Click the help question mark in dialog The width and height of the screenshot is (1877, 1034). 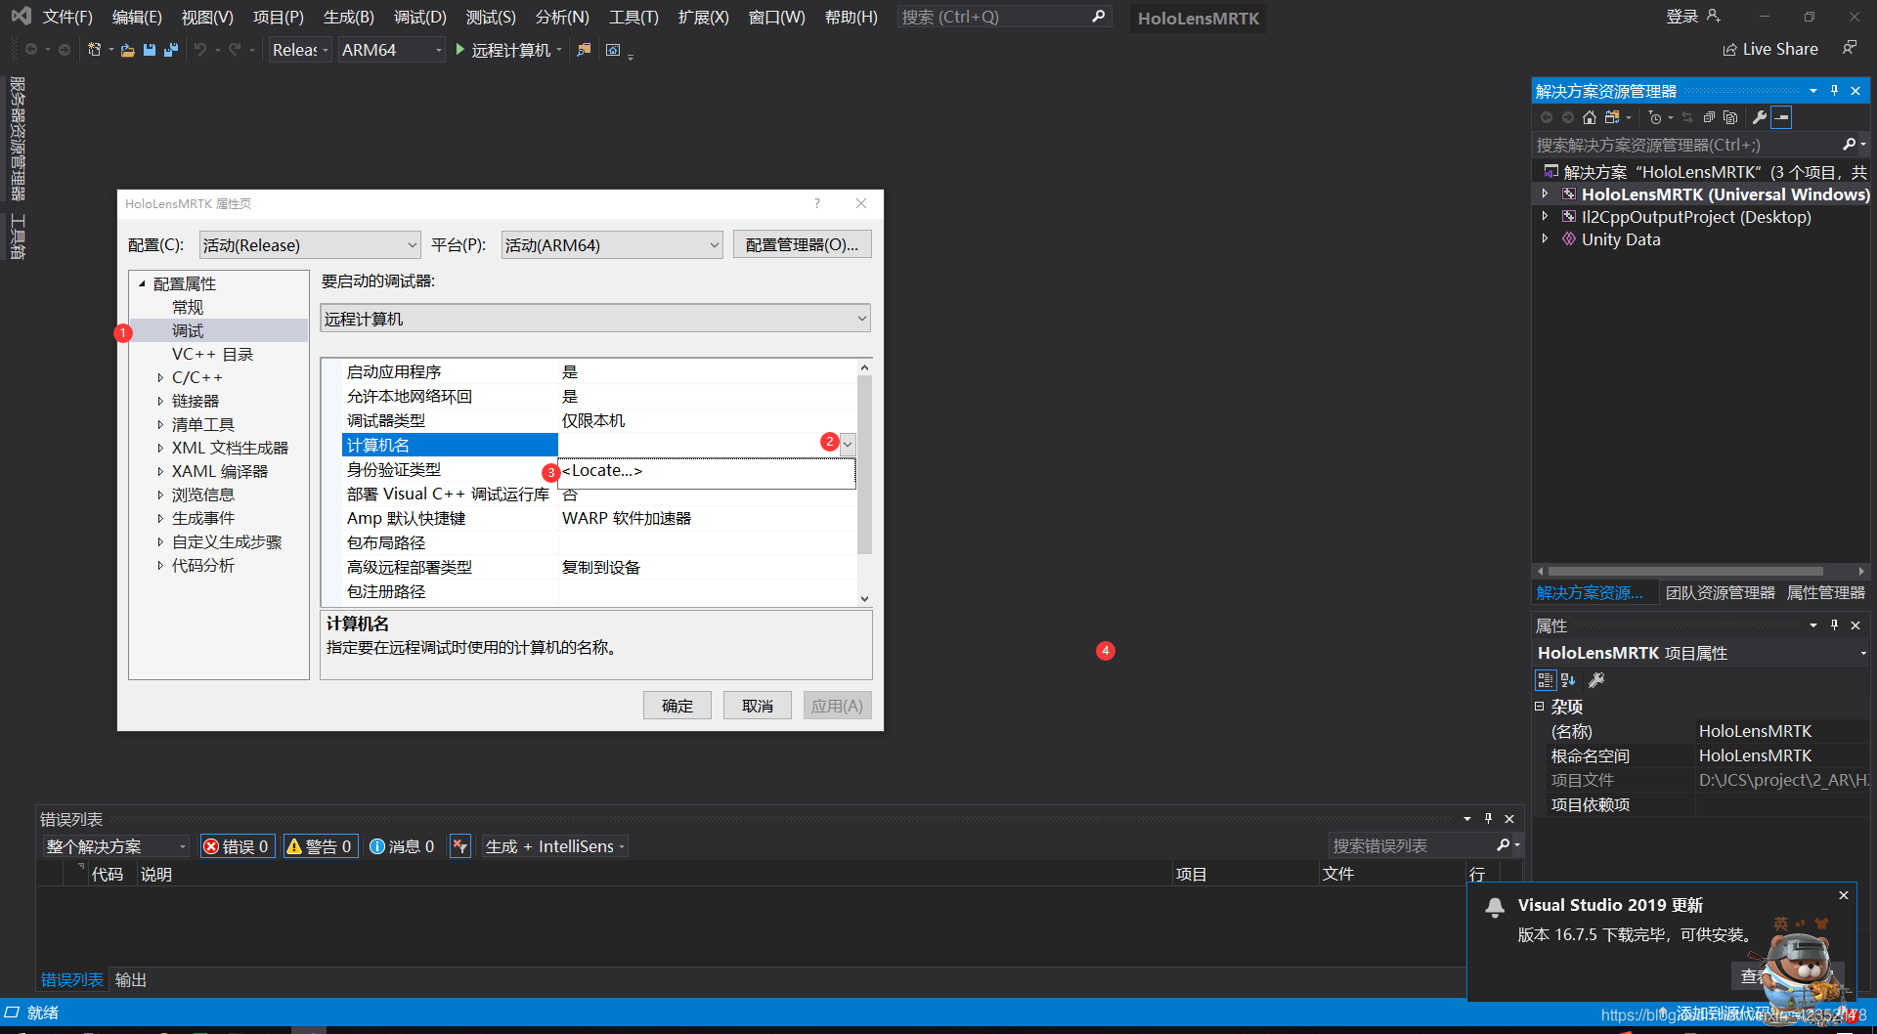(817, 203)
